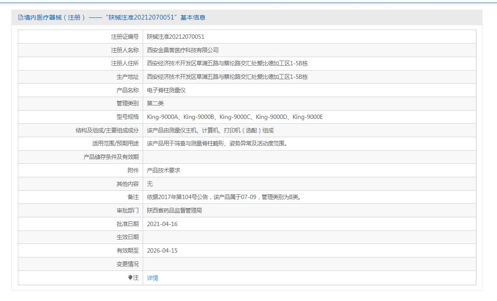
Task: Select registration number 陕械注准20212070051 in the table
Action: [175, 37]
